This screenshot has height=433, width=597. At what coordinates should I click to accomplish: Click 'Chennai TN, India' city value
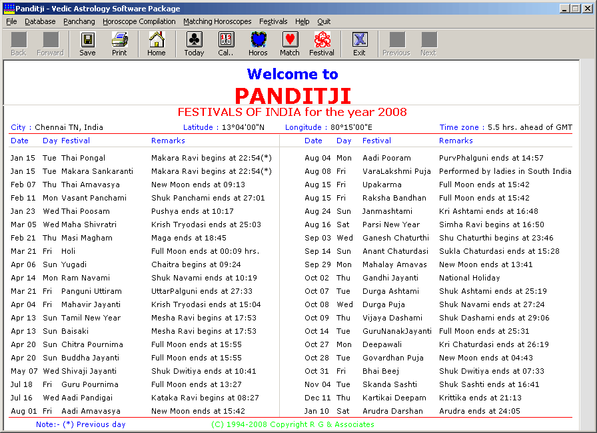click(x=69, y=127)
